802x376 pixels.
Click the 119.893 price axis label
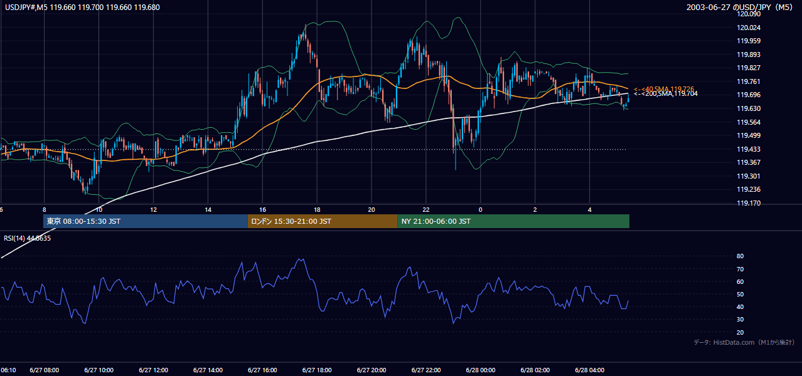(x=750, y=55)
